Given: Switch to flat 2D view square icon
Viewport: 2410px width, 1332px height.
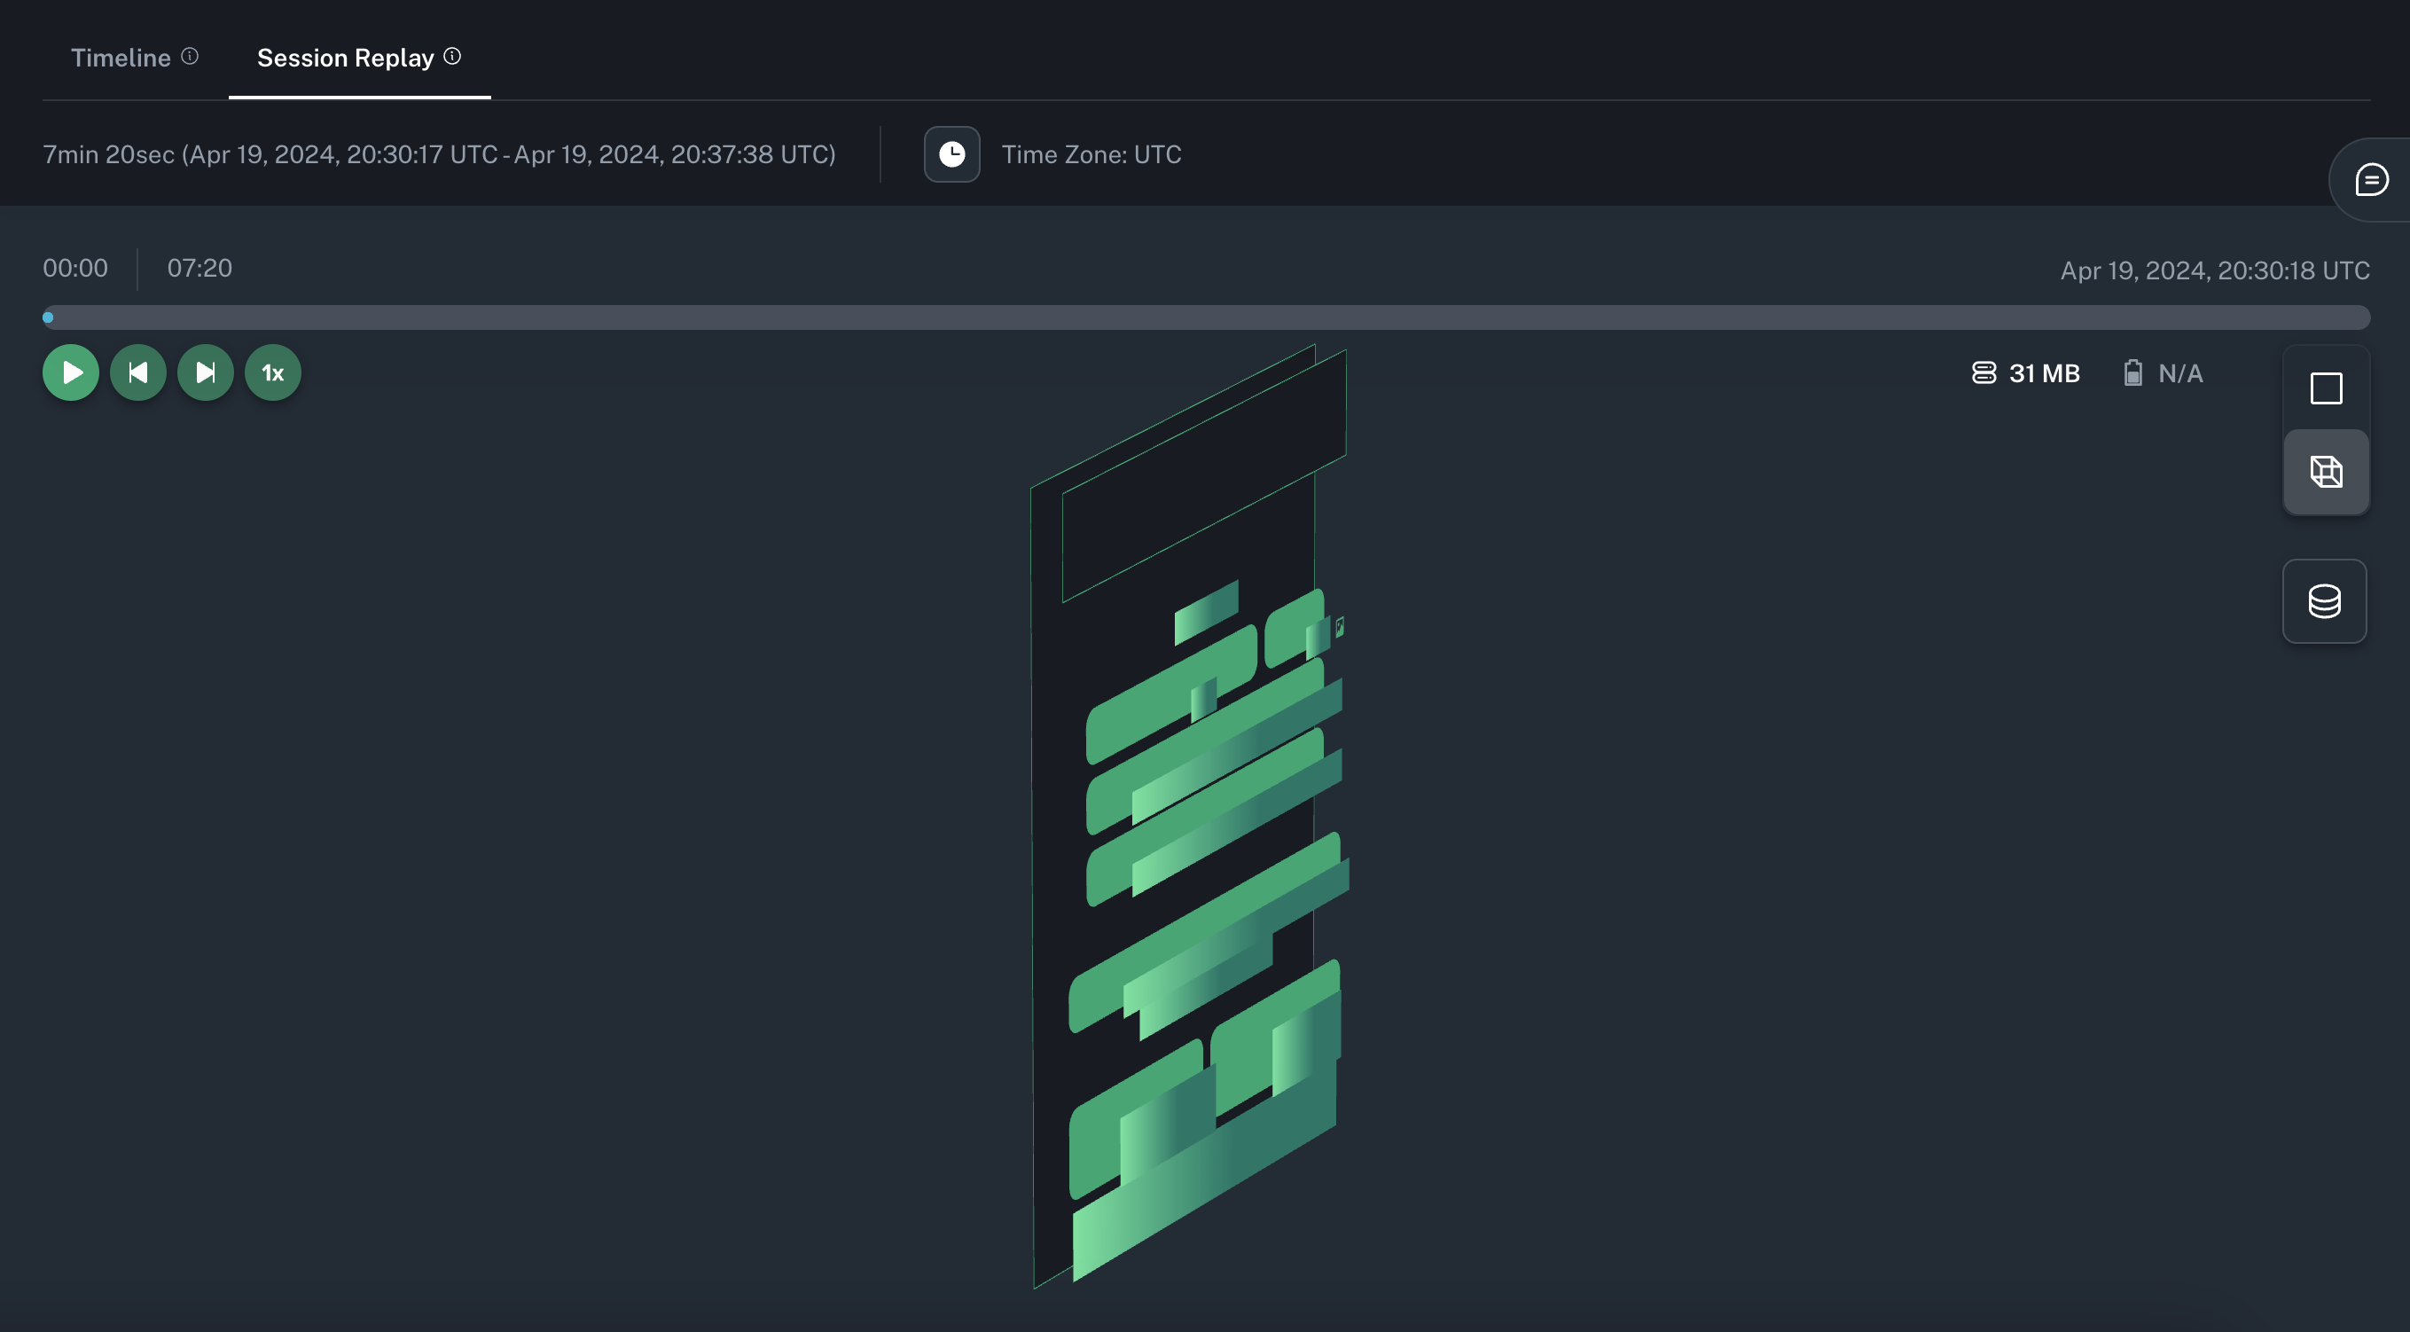Looking at the screenshot, I should [2326, 388].
